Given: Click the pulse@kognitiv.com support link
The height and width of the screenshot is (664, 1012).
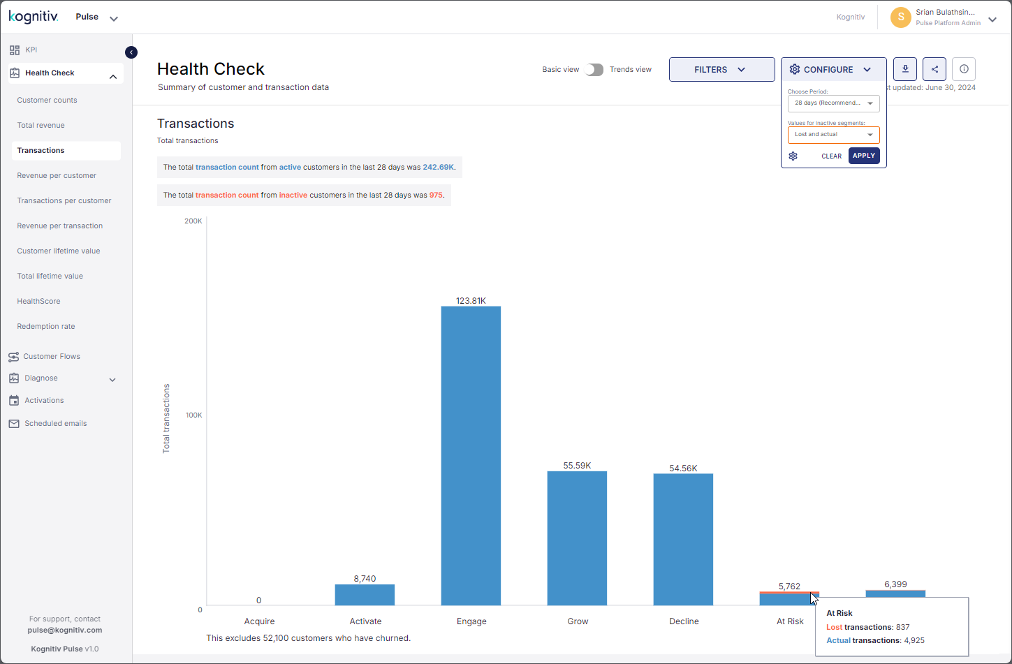Looking at the screenshot, I should [65, 630].
